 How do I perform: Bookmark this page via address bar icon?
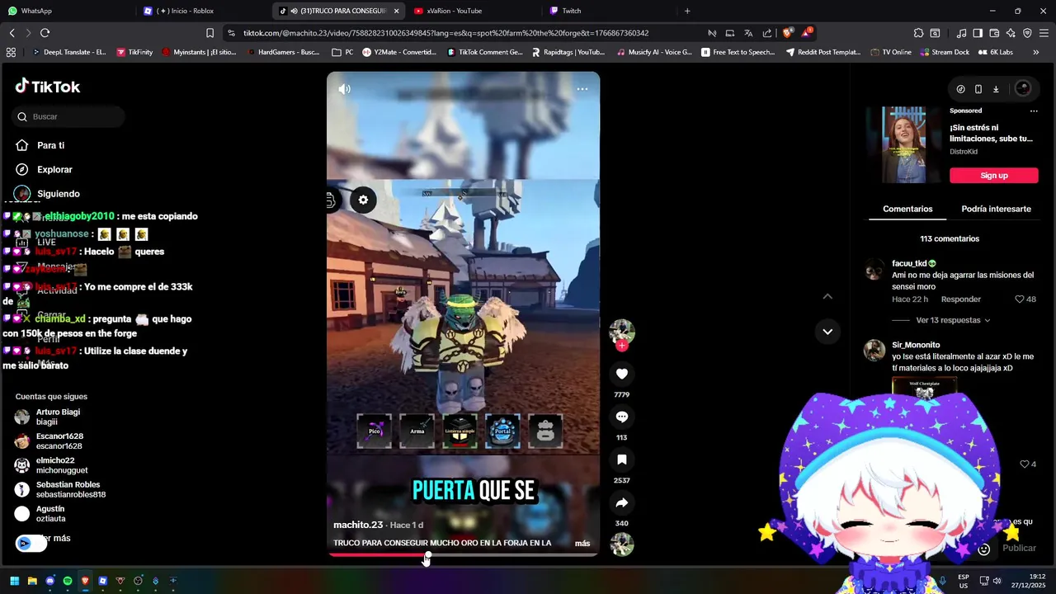coord(210,33)
